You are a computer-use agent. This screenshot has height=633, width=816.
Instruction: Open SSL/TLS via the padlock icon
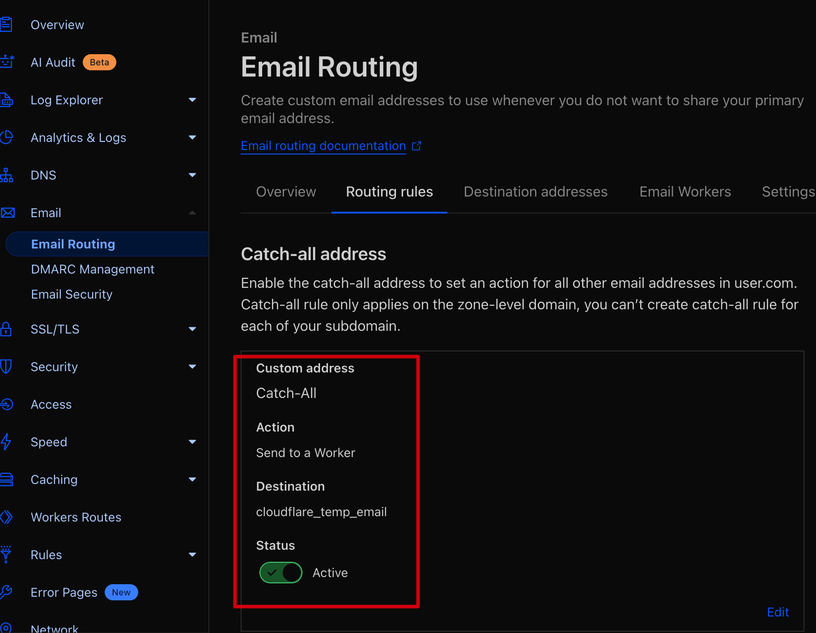click(7, 329)
